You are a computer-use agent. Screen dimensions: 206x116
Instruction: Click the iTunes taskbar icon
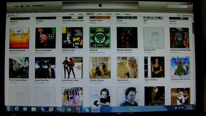pos(96,110)
